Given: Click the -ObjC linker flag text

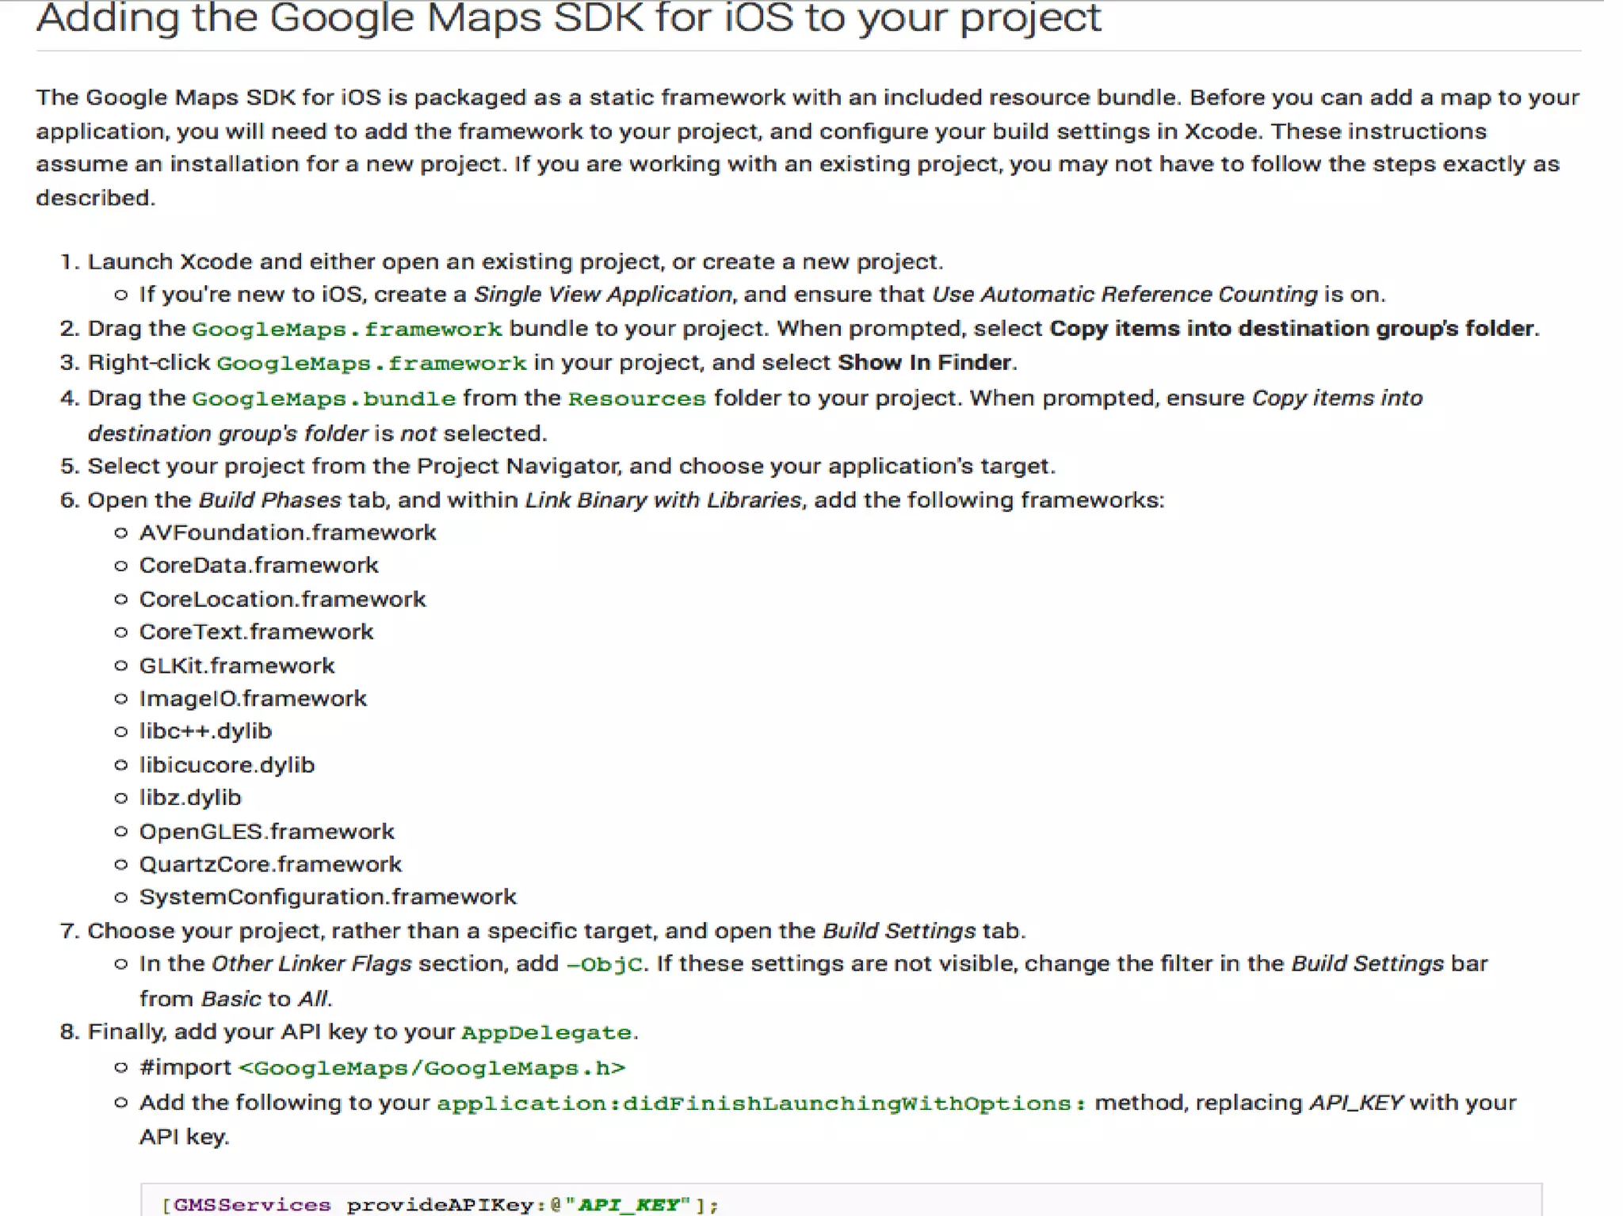Looking at the screenshot, I should [x=605, y=964].
